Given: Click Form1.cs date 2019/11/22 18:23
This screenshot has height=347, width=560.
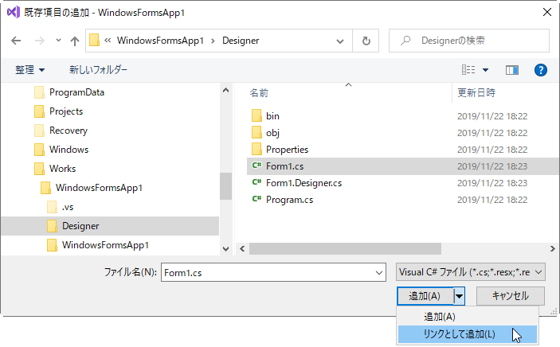Looking at the screenshot, I should [492, 166].
